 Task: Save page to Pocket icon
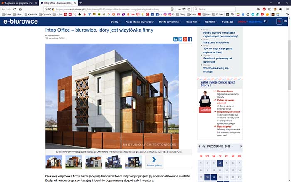(x=184, y=9)
